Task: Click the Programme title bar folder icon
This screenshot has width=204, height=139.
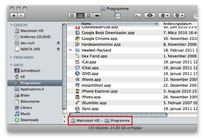Action: (103, 9)
